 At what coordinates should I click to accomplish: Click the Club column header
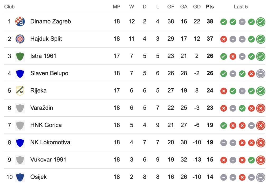9,7
